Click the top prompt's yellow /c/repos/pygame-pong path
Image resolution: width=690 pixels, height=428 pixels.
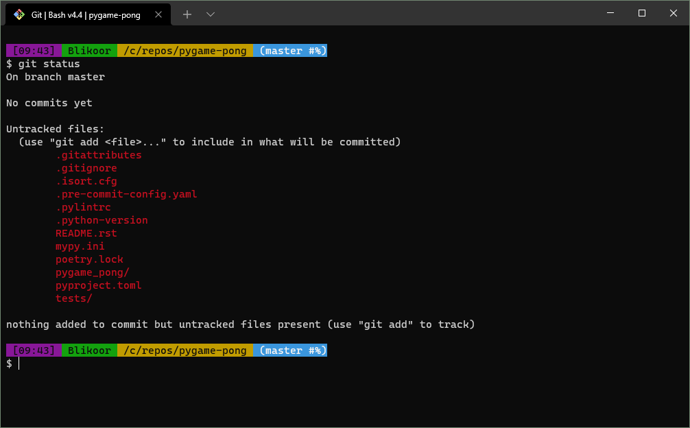185,51
